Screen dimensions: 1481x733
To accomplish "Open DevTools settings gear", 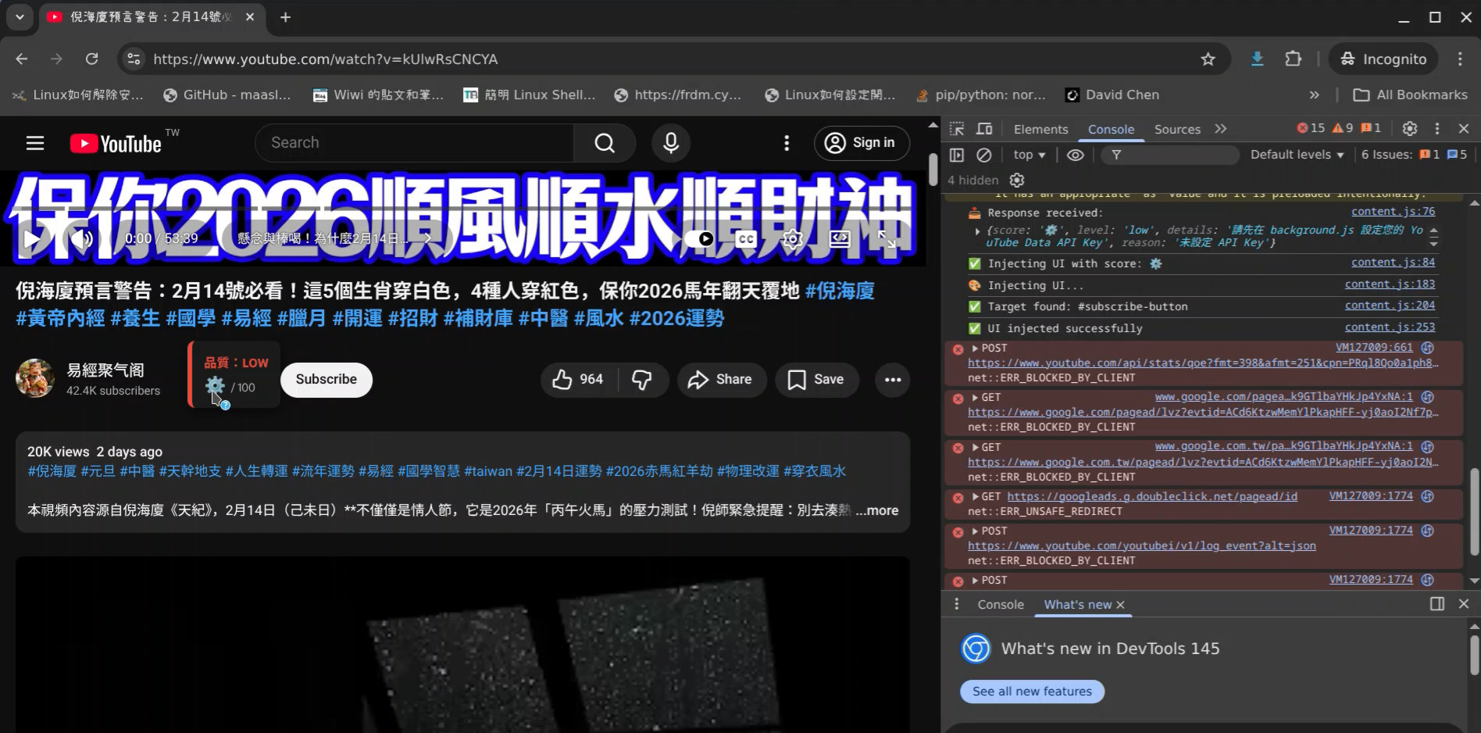I will (1410, 128).
